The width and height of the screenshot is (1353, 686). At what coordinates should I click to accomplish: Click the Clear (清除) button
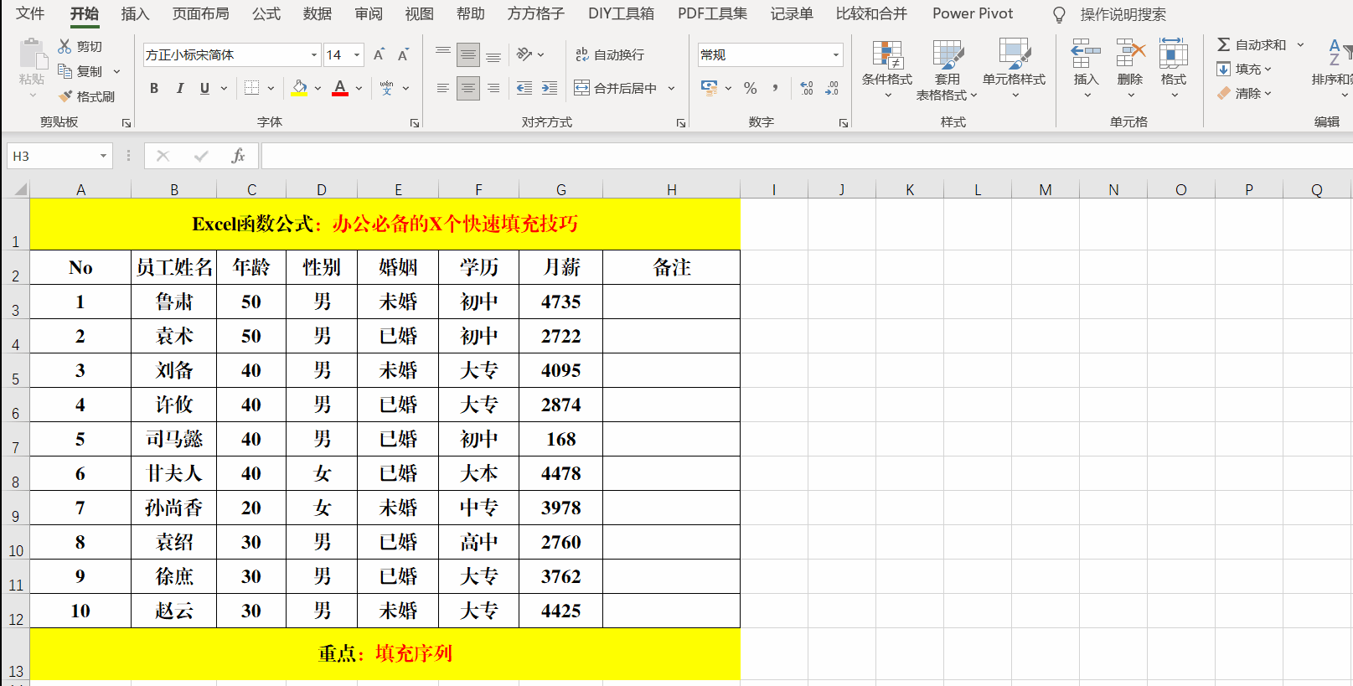coord(1244,93)
